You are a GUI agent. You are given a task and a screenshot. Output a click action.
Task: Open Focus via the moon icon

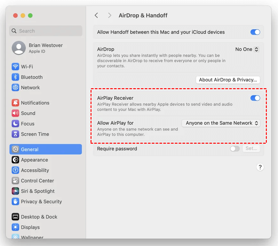(15, 124)
